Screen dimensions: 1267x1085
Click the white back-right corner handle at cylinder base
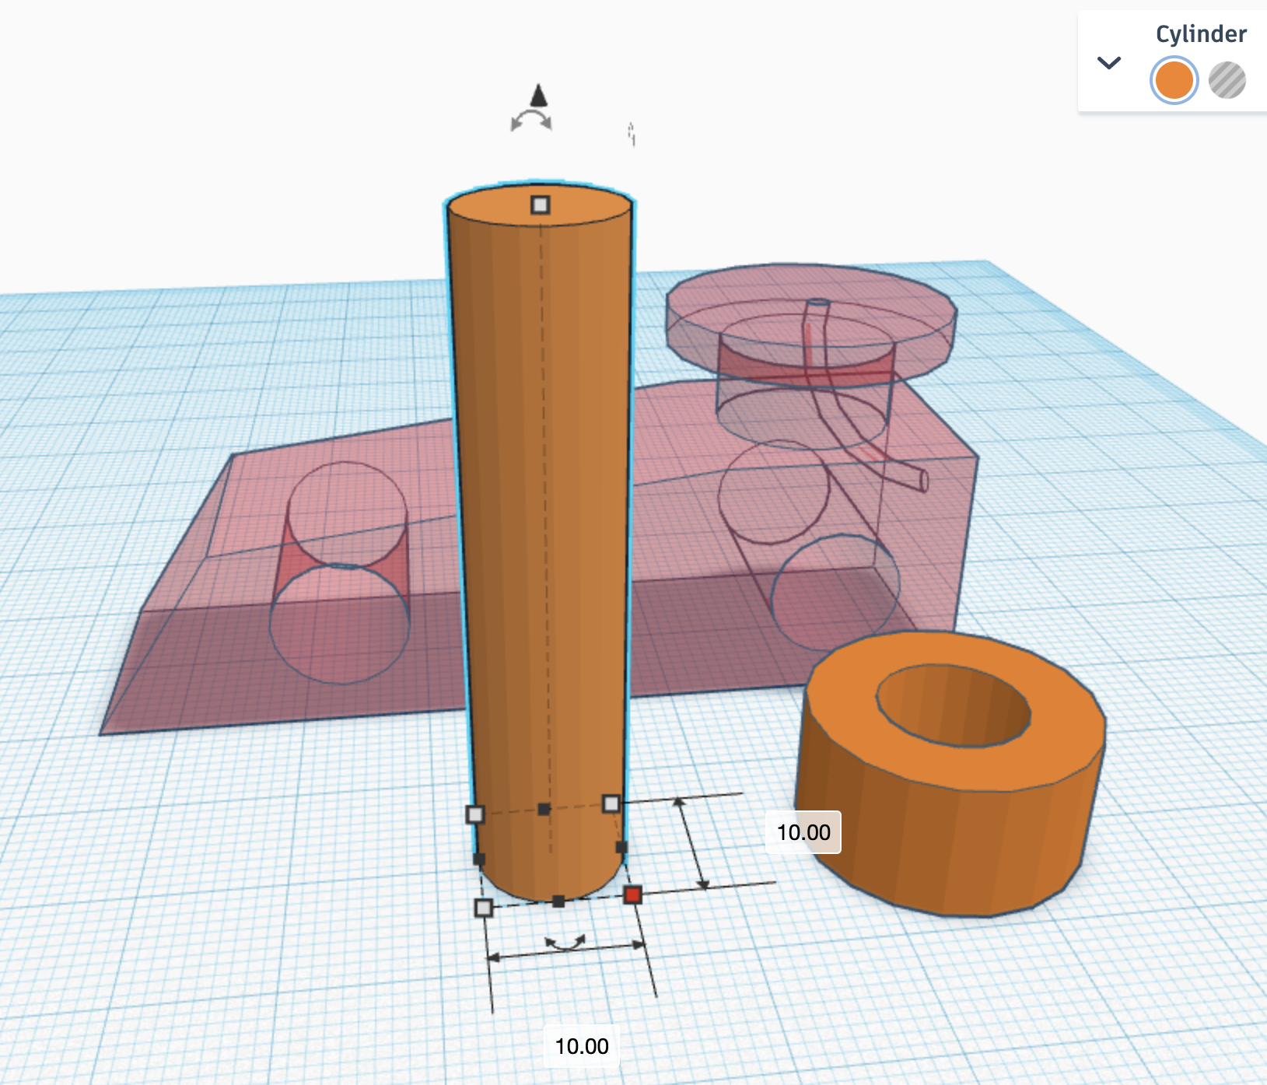611,803
